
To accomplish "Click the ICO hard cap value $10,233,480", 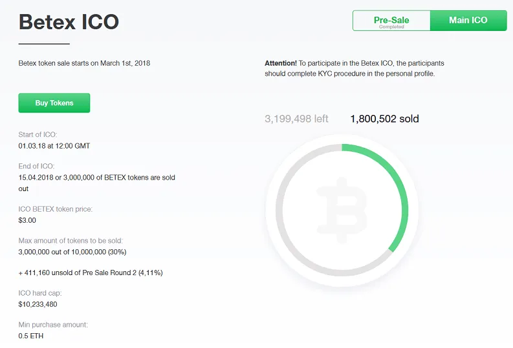I will coord(38,304).
